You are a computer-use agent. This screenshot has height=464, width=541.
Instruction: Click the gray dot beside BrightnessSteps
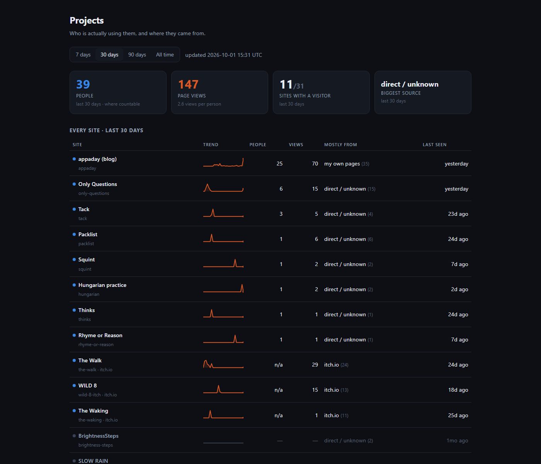(x=74, y=436)
